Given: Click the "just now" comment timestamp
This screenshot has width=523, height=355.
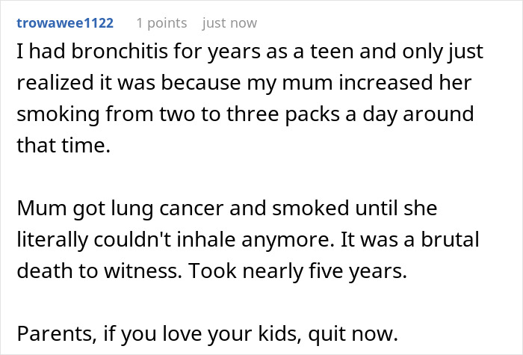Looking at the screenshot, I should (229, 23).
